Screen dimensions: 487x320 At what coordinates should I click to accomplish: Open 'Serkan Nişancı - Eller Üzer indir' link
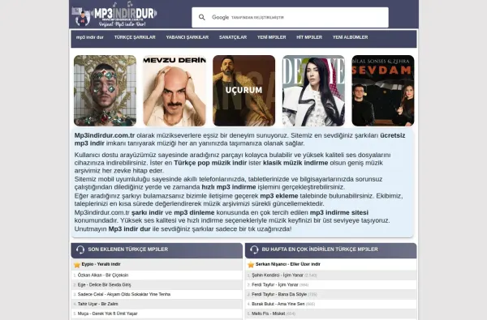click(x=288, y=264)
